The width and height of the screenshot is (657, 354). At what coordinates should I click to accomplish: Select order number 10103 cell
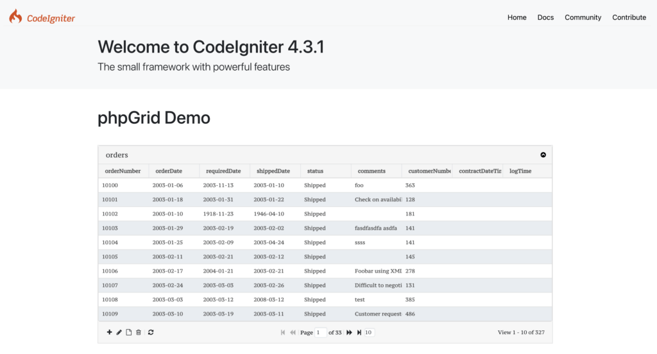tap(124, 228)
